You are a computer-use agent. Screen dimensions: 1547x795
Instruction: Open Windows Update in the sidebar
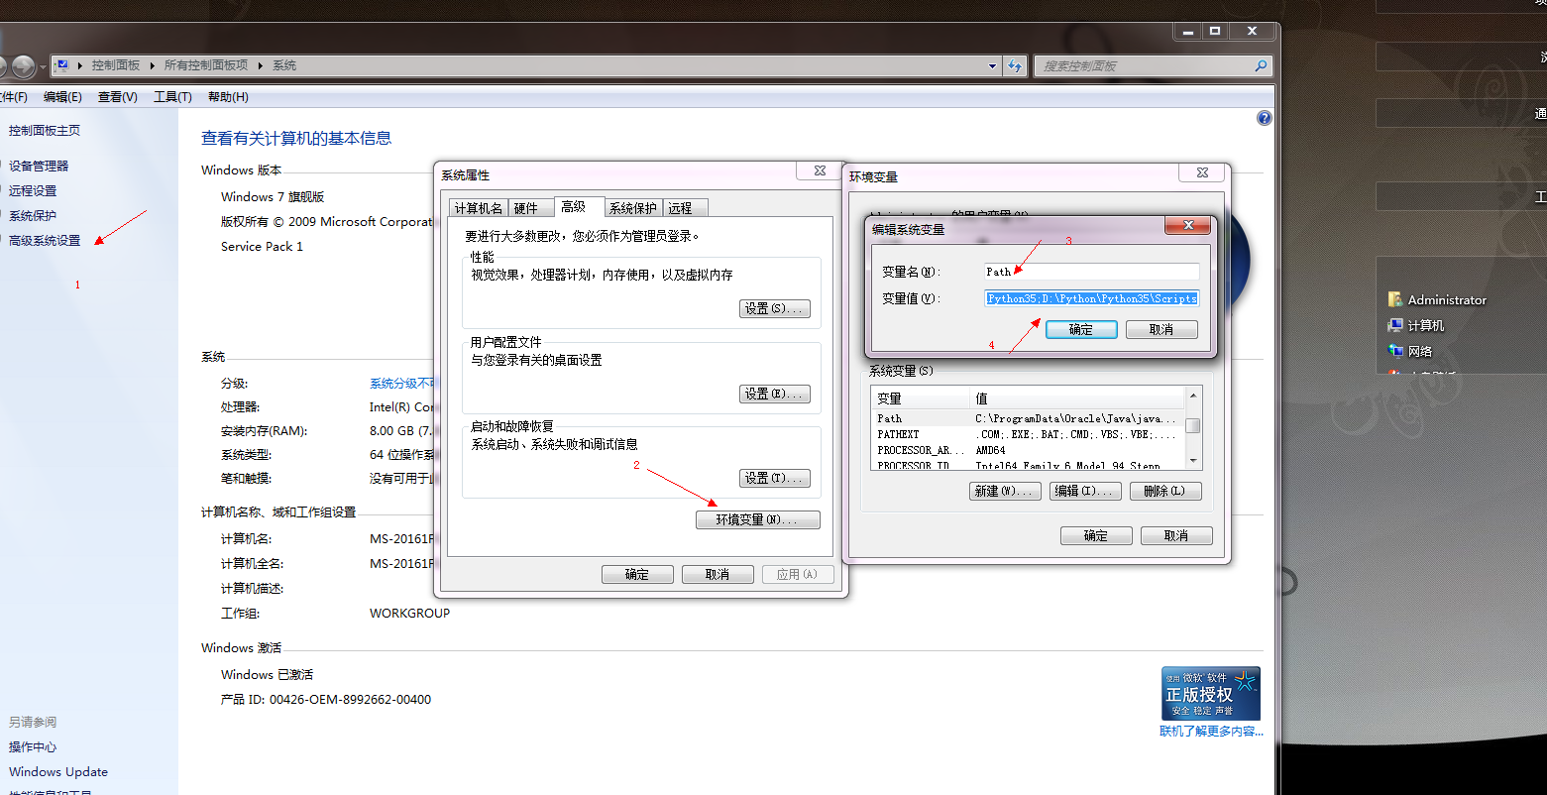click(58, 772)
